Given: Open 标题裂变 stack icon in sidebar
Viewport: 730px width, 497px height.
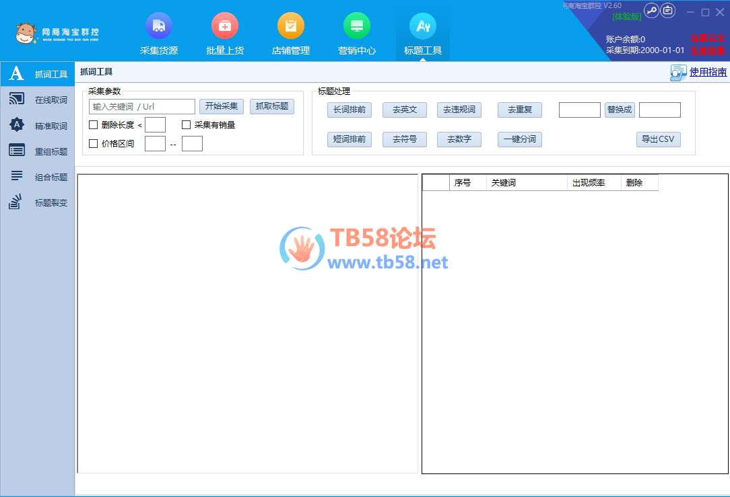Looking at the screenshot, I should point(15,202).
